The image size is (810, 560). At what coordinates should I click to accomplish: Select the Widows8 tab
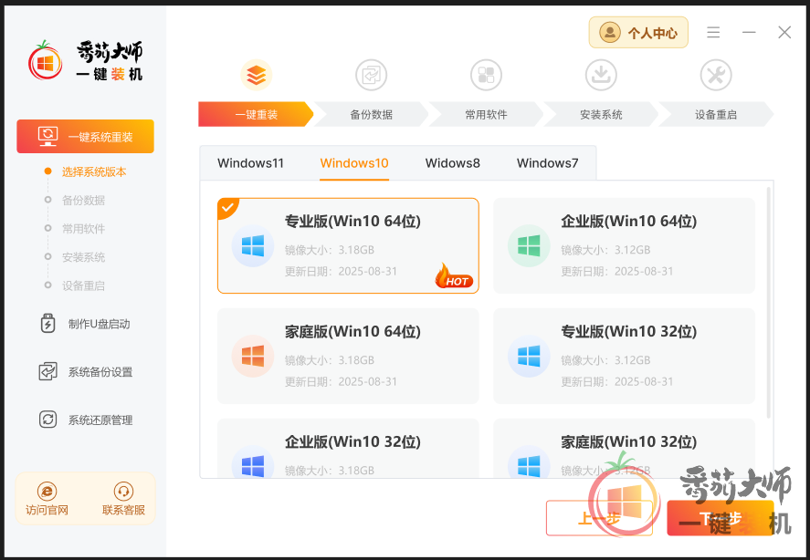tap(452, 163)
